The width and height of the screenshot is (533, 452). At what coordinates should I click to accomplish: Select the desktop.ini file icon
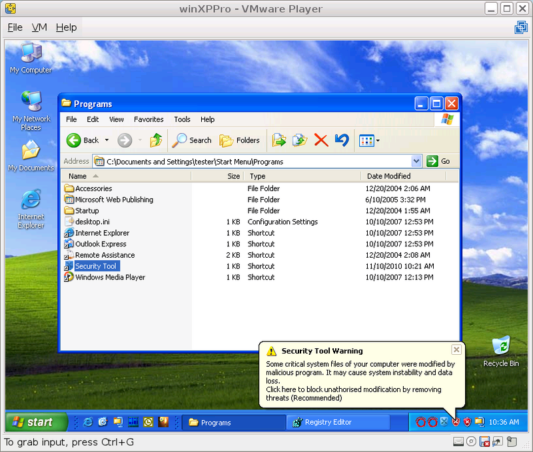(x=69, y=222)
